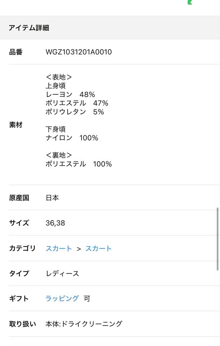This screenshot has width=220, height=346.
Task: Open the second スカート subcategory link
Action: pos(99,248)
